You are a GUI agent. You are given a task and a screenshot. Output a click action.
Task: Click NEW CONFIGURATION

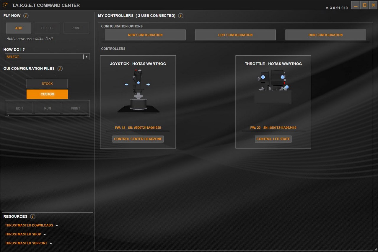[145, 35]
